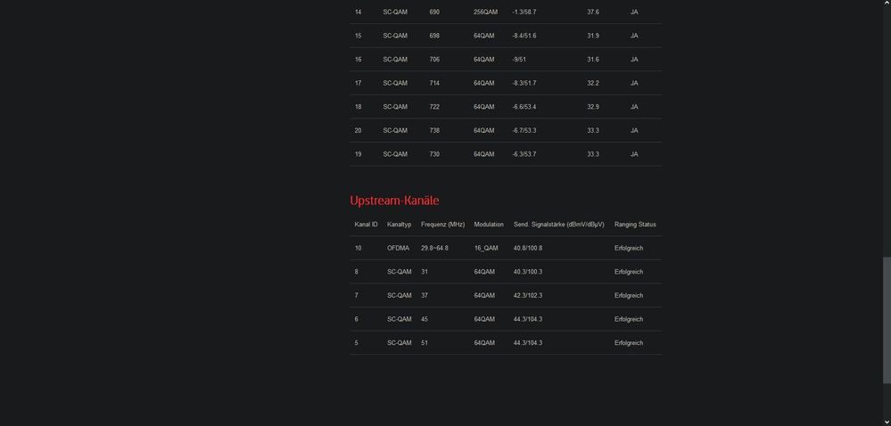Viewport: 891px width, 426px height.
Task: Click the Upstream-Kanäle heading
Action: 394,201
